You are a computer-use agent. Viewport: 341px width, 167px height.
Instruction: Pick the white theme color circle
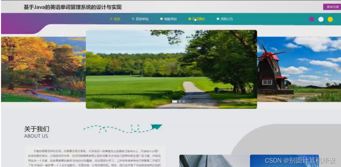click(321, 19)
